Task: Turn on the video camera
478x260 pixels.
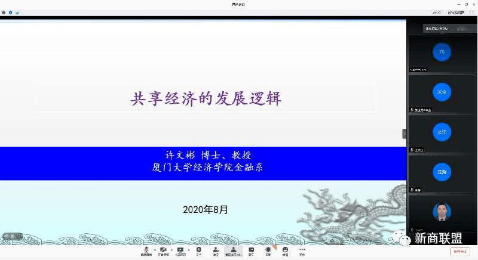Action: pos(163,251)
